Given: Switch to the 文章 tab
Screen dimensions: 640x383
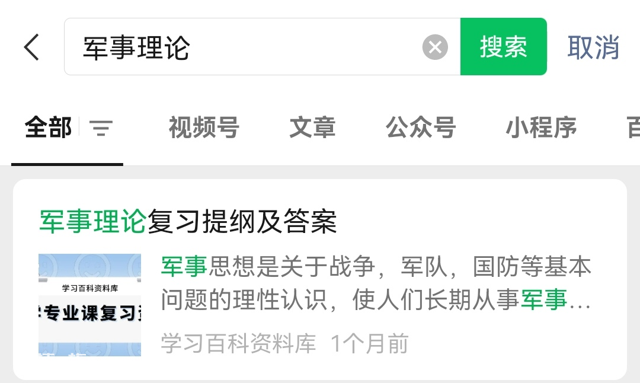Looking at the screenshot, I should coord(313,127).
